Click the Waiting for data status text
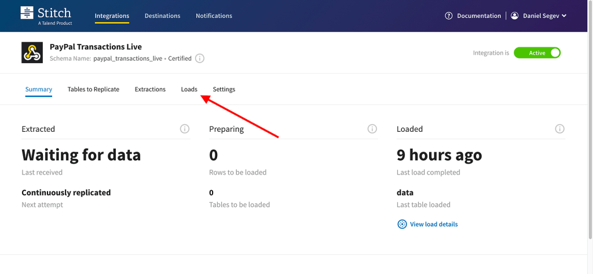Viewport: 593px width, 274px height. click(81, 155)
